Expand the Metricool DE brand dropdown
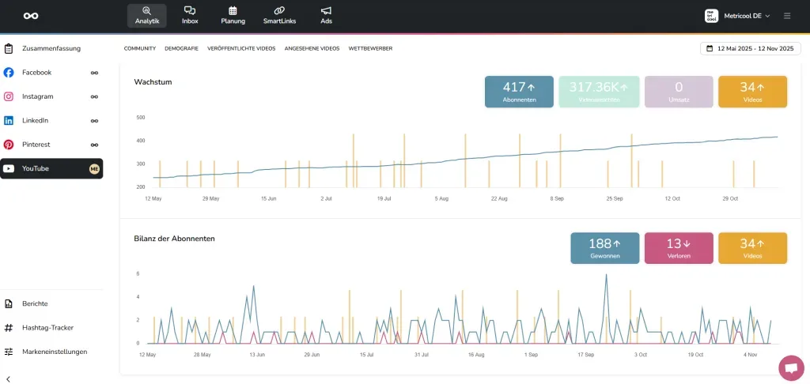Screen dimensions: 810x384 pos(736,16)
